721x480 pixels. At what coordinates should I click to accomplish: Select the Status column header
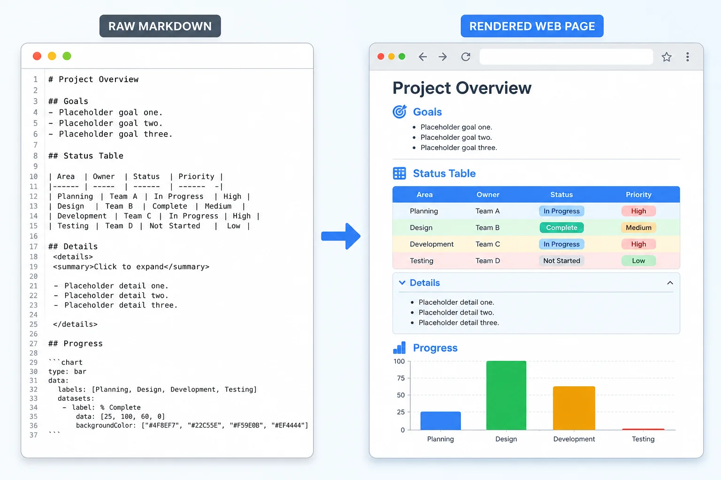coord(561,195)
